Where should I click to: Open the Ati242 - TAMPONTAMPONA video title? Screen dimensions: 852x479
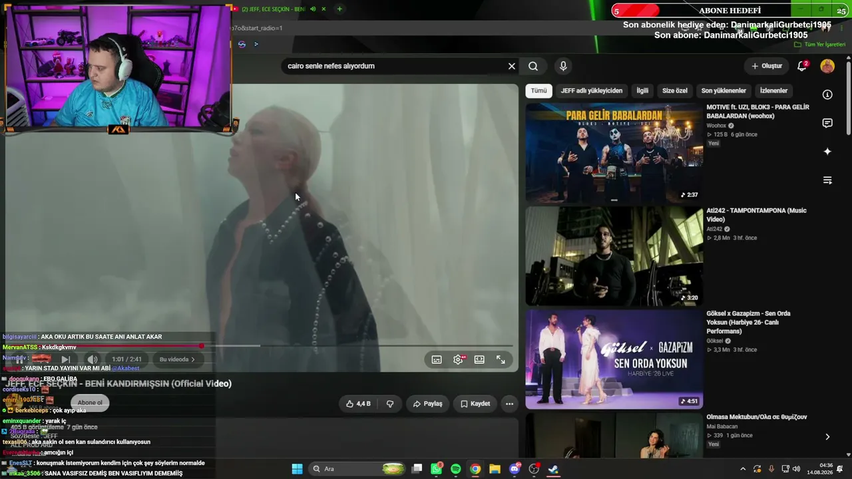(756, 215)
